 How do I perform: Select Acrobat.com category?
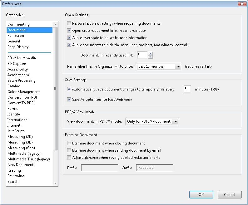coord(29,75)
